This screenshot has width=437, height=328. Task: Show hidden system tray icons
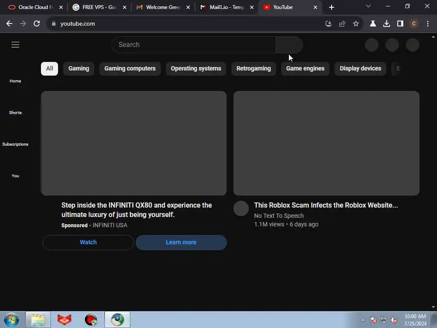coord(363,320)
